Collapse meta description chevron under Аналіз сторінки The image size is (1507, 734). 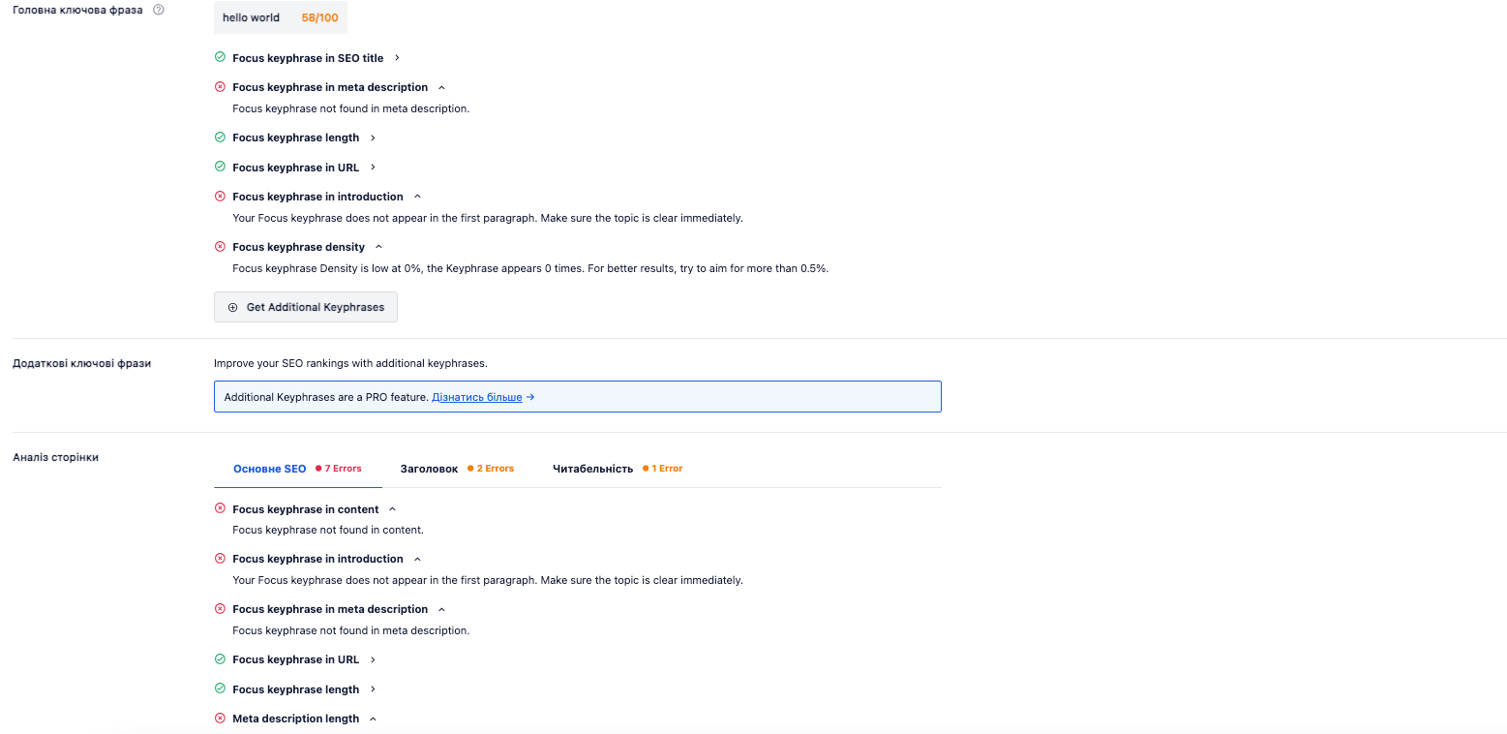[441, 609]
